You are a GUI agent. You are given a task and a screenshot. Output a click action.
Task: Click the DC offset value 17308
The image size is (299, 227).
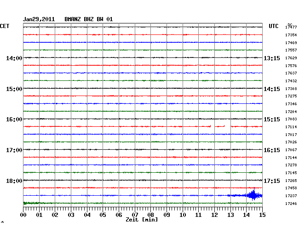pyautogui.click(x=291, y=89)
